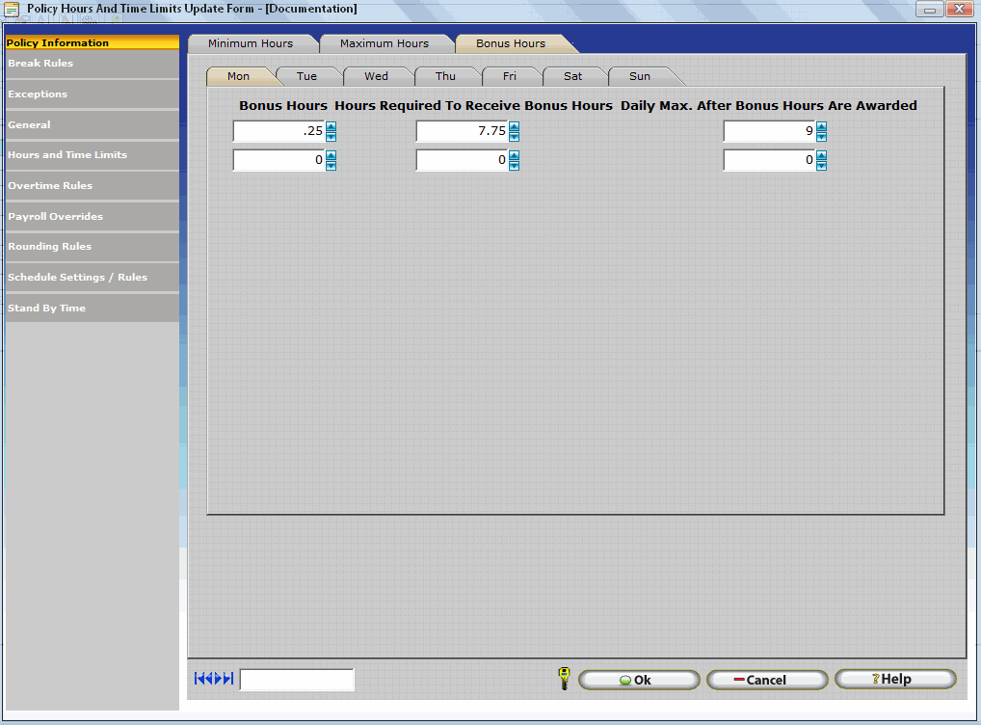The width and height of the screenshot is (981, 725).
Task: Go to the previous record arrow
Action: (209, 679)
